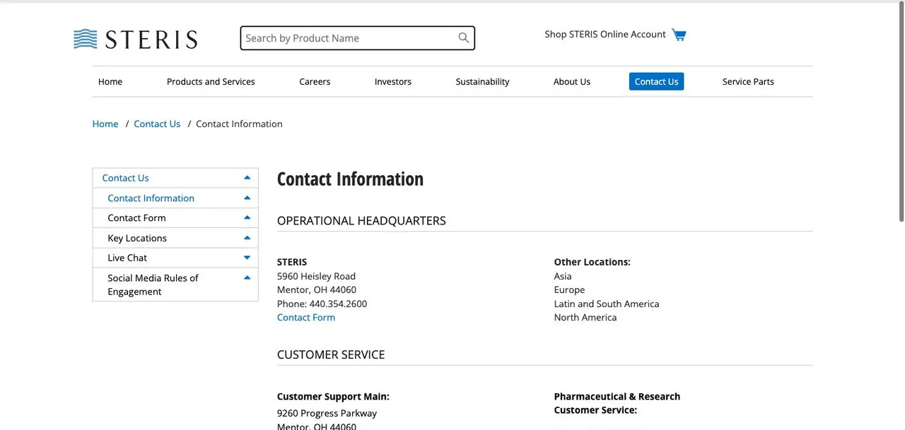
Task: Click the STERIS logo
Action: (135, 39)
